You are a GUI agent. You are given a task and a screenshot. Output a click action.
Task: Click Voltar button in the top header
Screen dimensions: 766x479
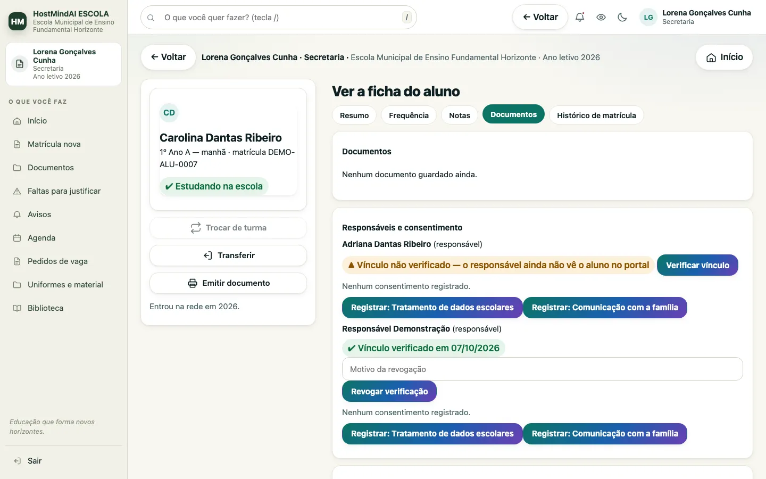coord(540,17)
